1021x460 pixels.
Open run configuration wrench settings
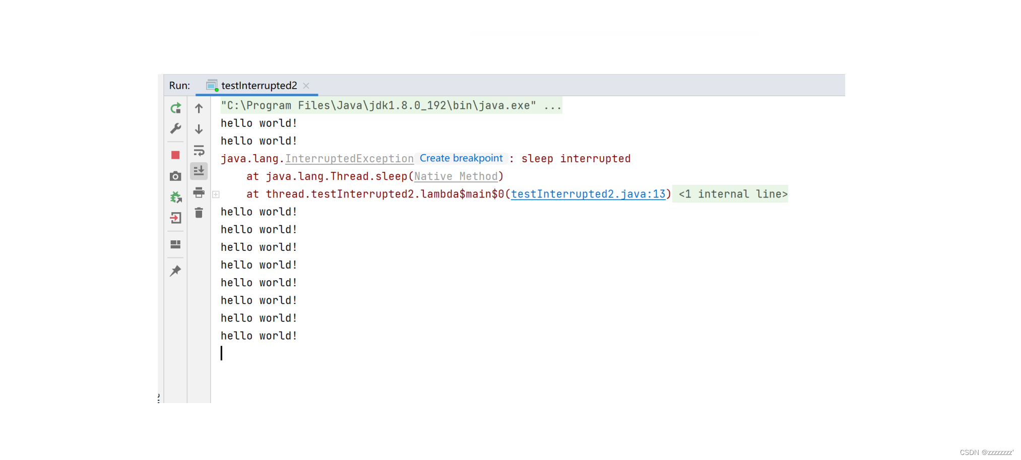tap(175, 129)
